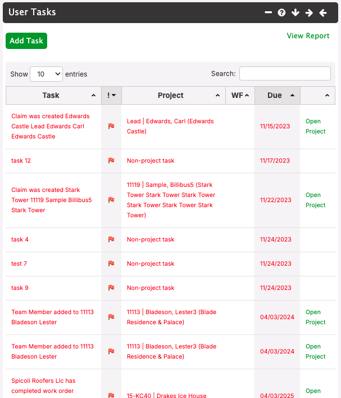341x398 pixels.
Task: Click flag on Spicoli Roofers work order row
Action: 111,395
